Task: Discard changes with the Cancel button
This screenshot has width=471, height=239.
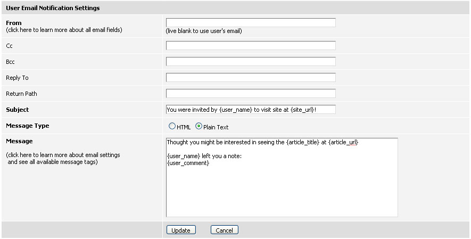Action: tap(225, 230)
